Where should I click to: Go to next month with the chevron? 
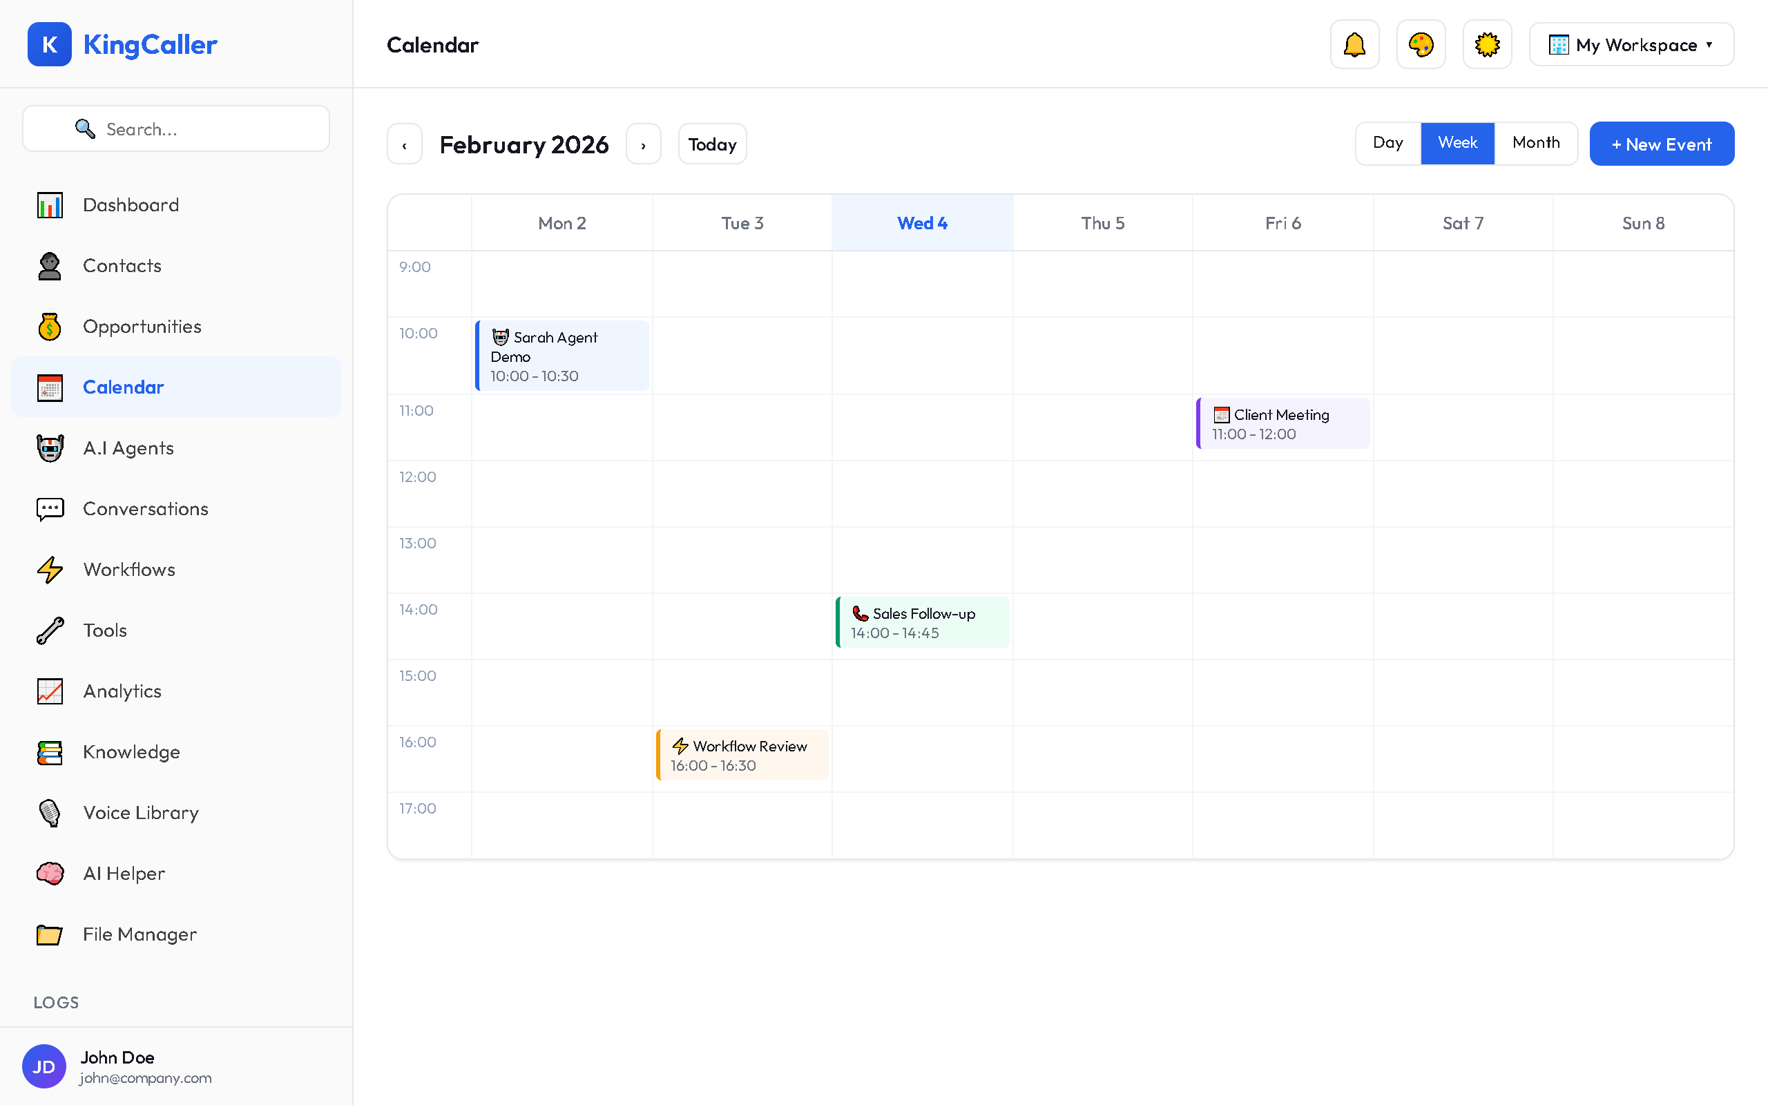pyautogui.click(x=643, y=143)
